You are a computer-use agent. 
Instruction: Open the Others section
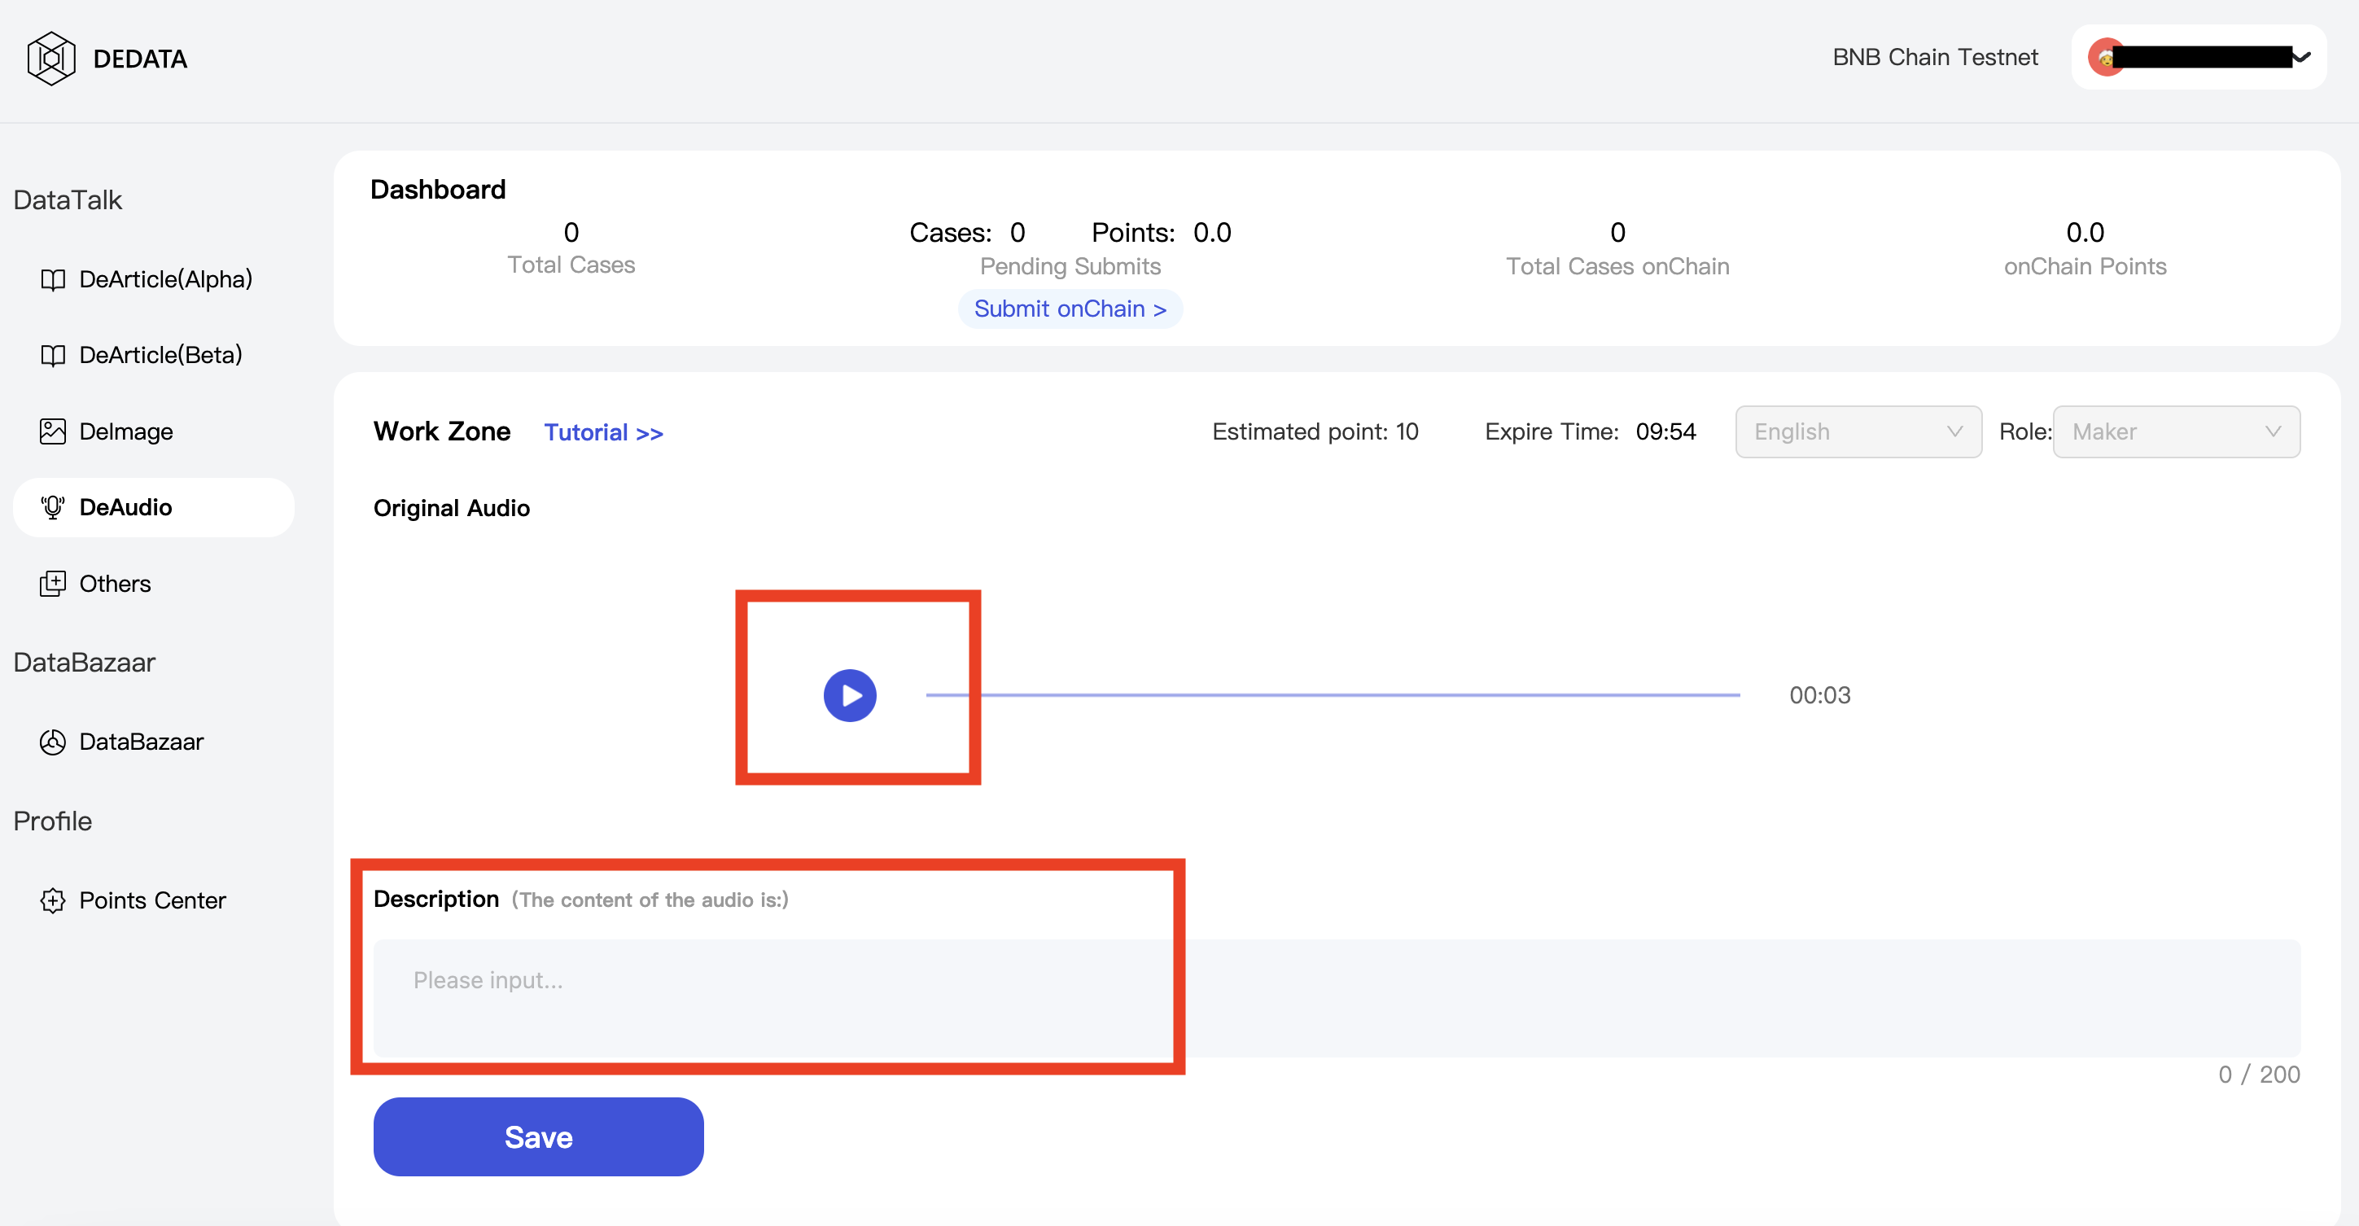pyautogui.click(x=154, y=583)
